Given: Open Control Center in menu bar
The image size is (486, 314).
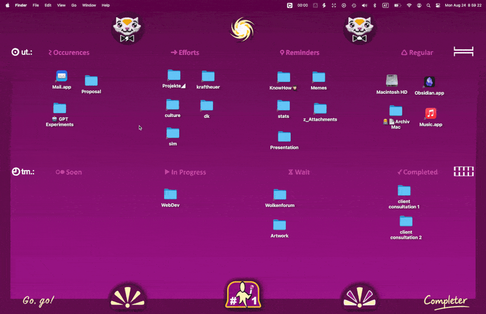Looking at the screenshot, I should [x=438, y=5].
